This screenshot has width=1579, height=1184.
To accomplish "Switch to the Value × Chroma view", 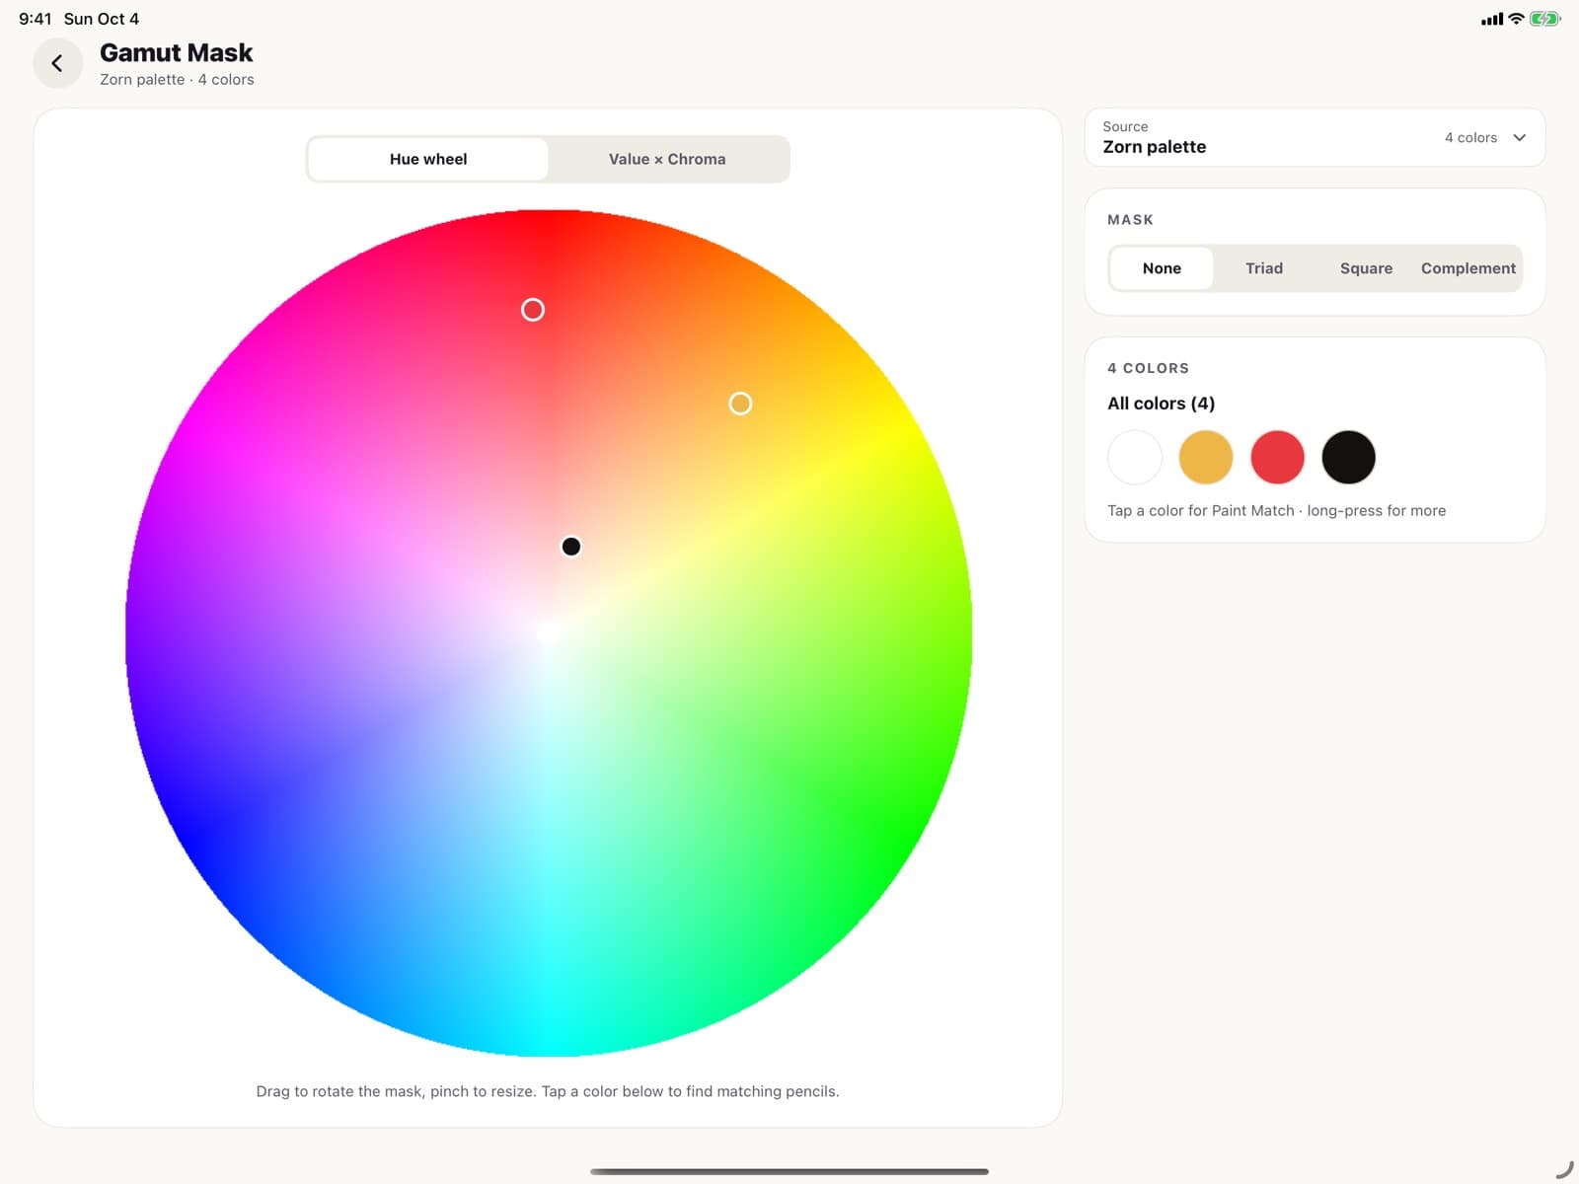I will point(667,159).
